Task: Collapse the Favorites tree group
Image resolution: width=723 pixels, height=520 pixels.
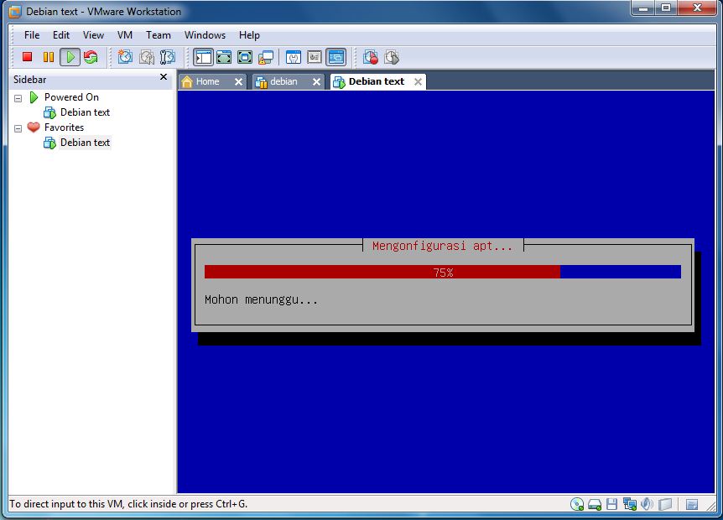Action: pos(18,128)
